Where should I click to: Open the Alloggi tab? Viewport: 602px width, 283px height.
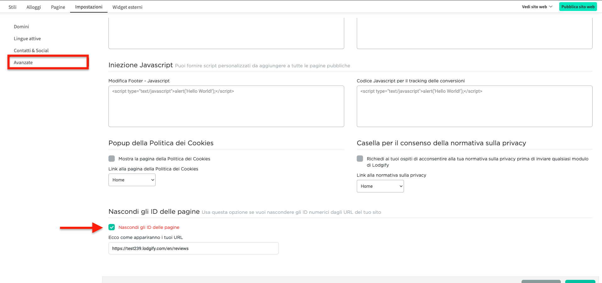coord(34,7)
